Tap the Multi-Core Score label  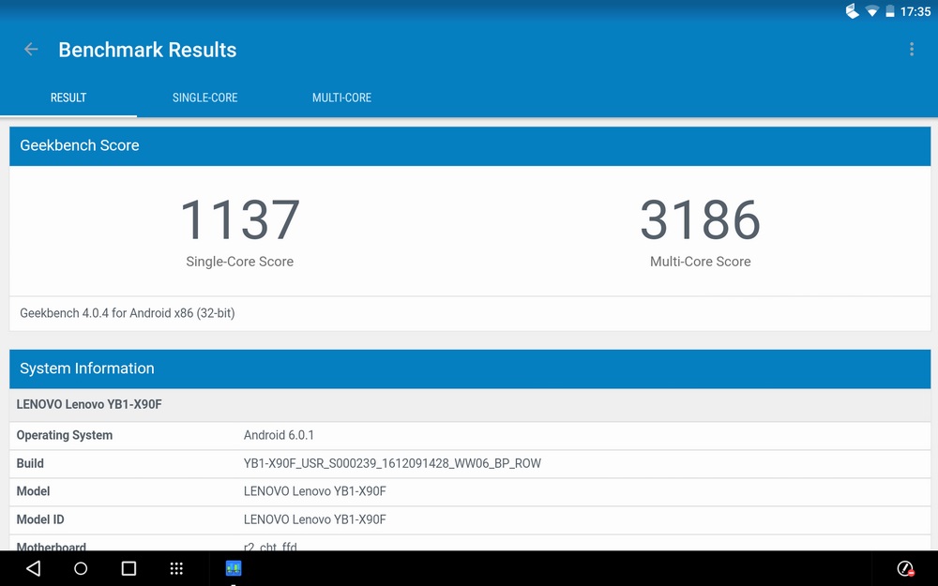[x=701, y=262]
